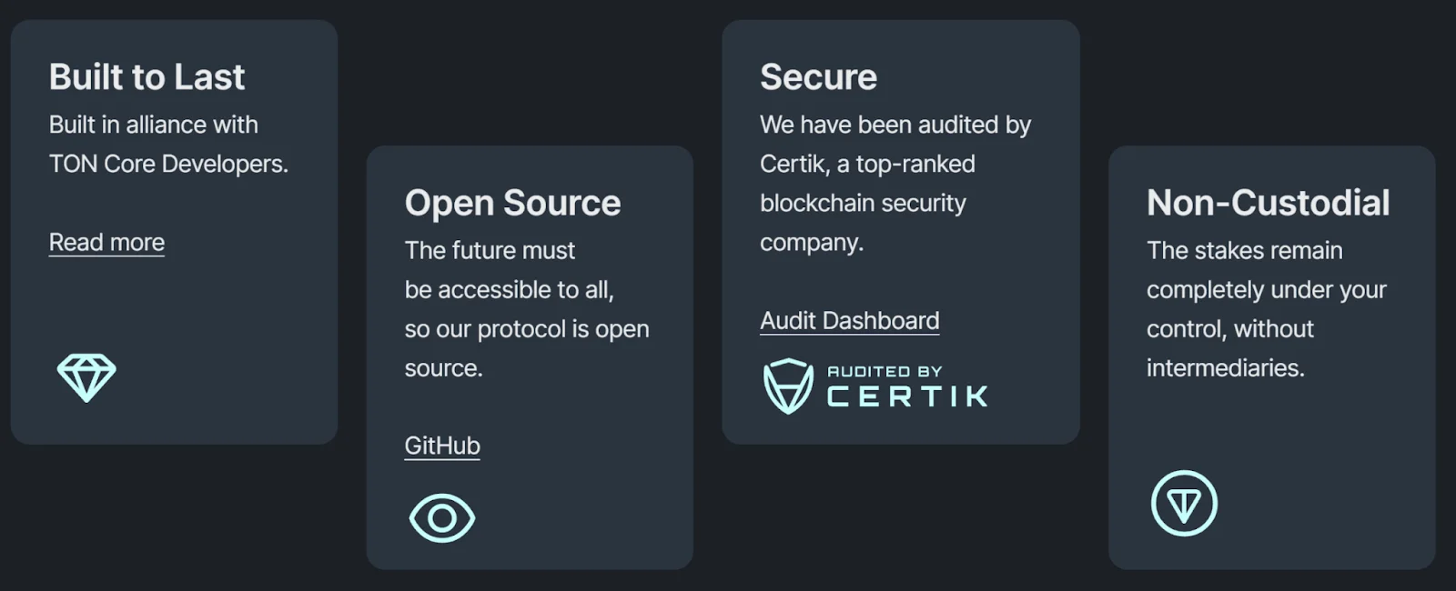
Task: Click the eye icon under Open Source
Action: point(442,518)
